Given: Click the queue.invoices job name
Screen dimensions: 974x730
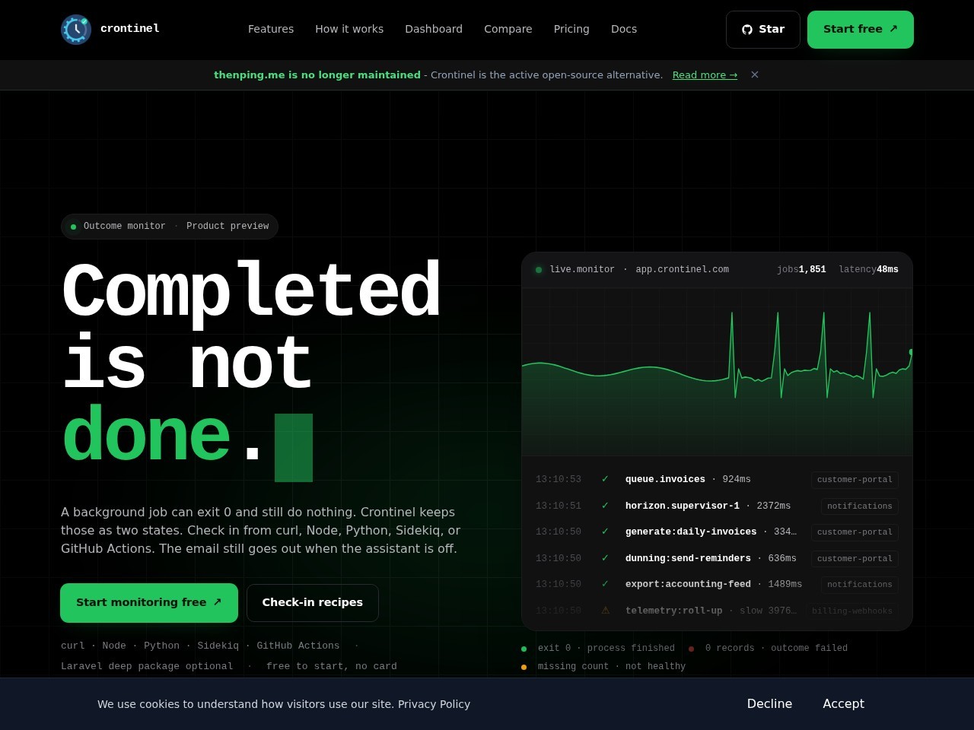Looking at the screenshot, I should click(x=665, y=479).
